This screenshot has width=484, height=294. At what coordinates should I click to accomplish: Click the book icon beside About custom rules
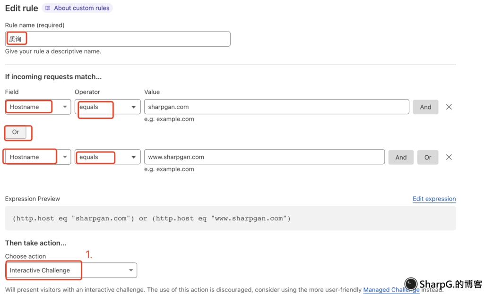click(x=48, y=8)
